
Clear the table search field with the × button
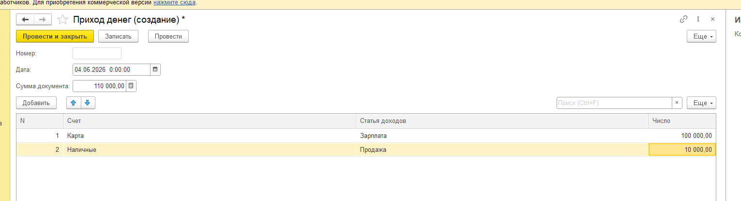pos(677,103)
